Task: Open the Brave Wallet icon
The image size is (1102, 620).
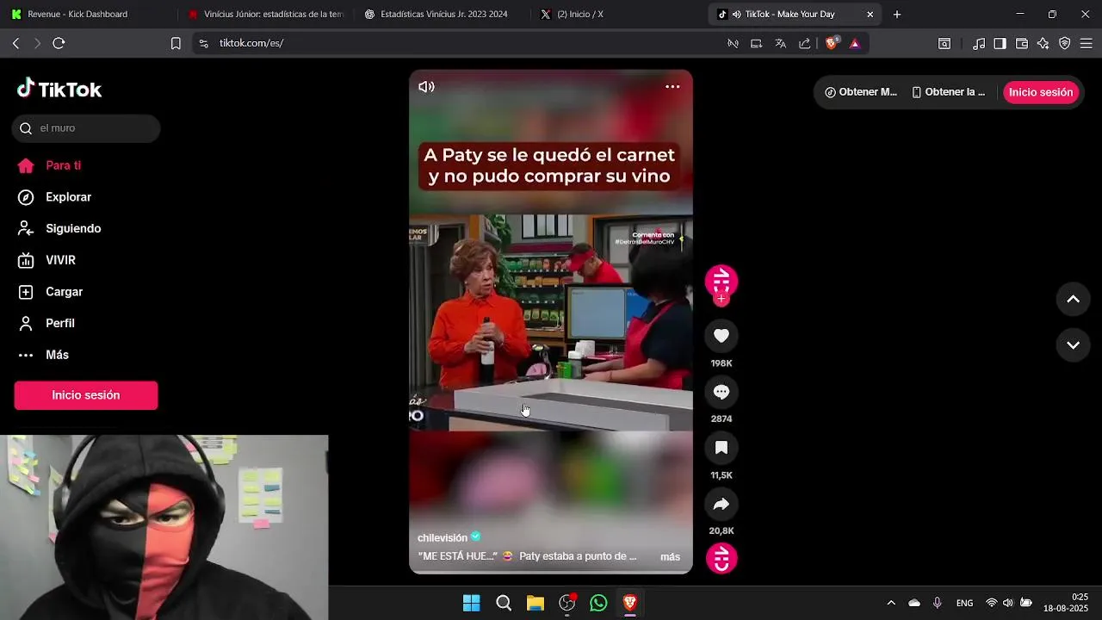Action: [1022, 43]
